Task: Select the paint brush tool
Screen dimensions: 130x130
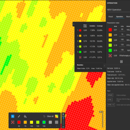Action: coord(19,117)
